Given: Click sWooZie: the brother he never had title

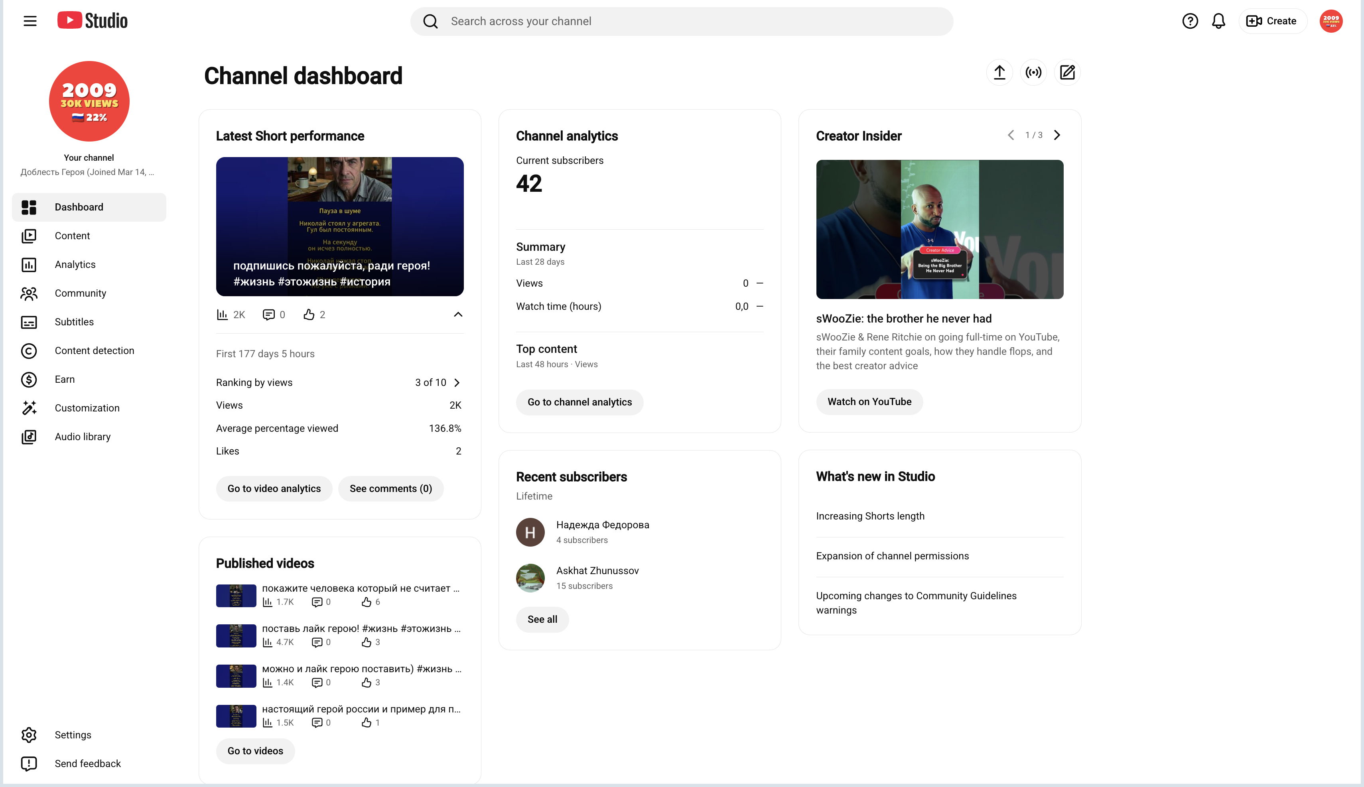Looking at the screenshot, I should click(x=904, y=319).
